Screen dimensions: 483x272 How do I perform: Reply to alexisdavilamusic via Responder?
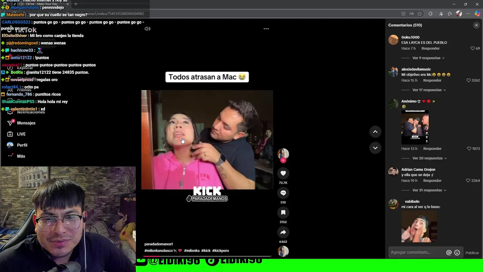pos(432,80)
